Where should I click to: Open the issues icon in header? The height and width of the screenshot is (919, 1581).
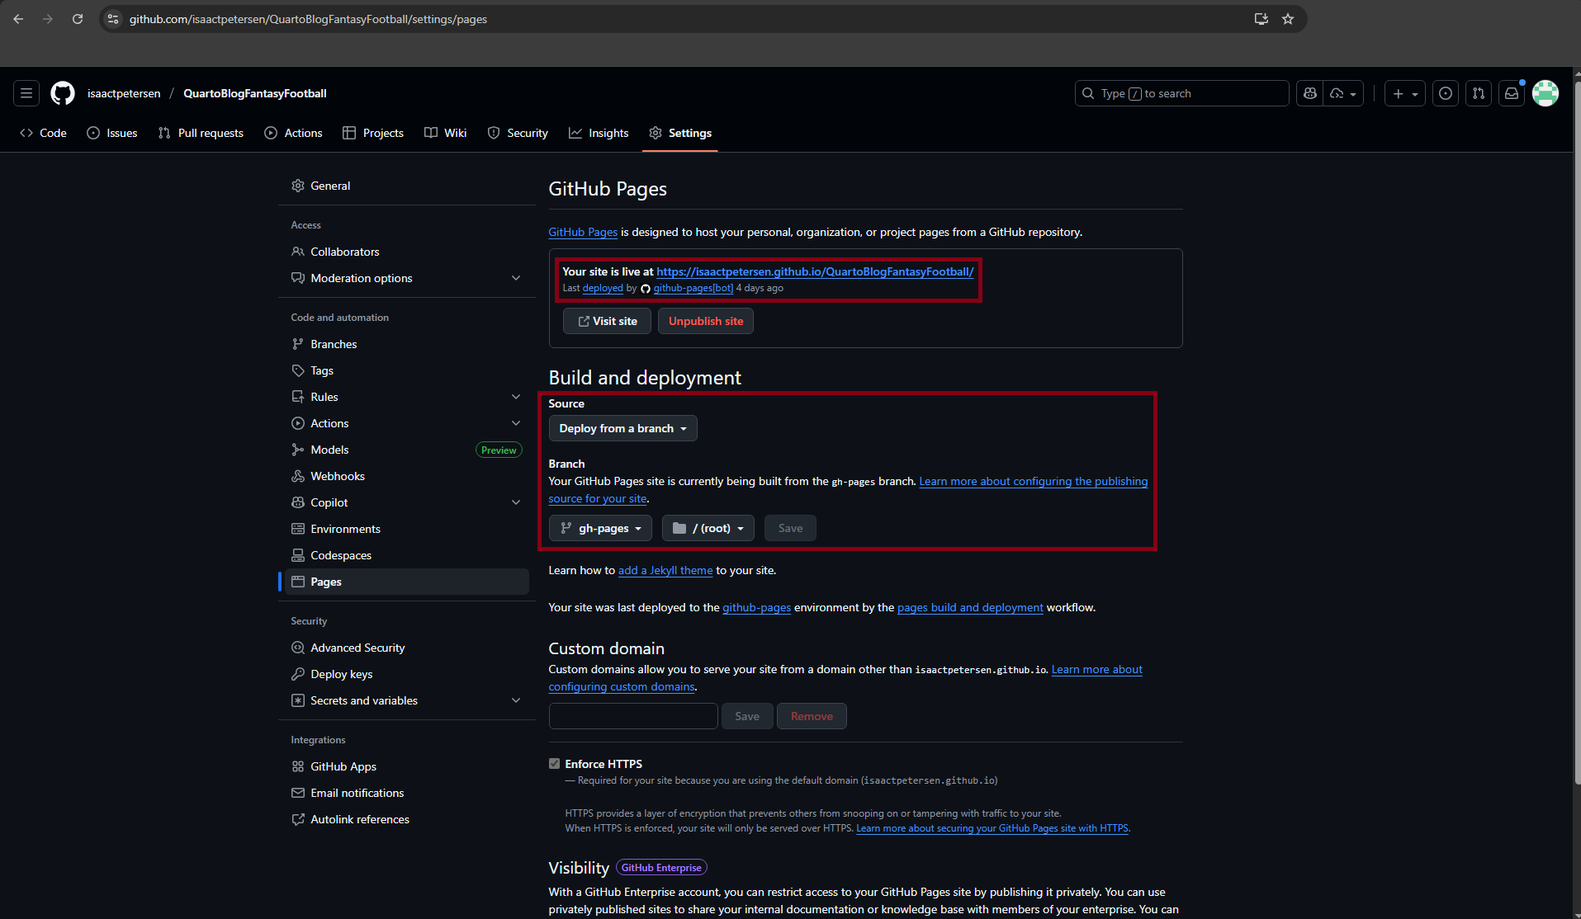pyautogui.click(x=1446, y=93)
